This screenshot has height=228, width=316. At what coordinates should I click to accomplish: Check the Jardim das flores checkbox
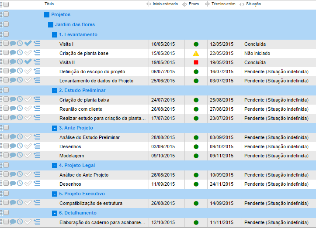pyautogui.click(x=6, y=24)
